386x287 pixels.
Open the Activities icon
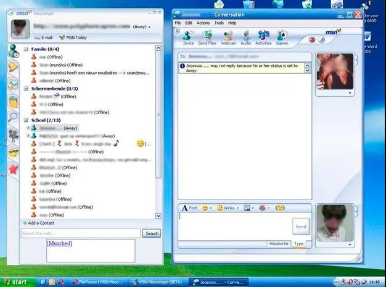coord(263,38)
